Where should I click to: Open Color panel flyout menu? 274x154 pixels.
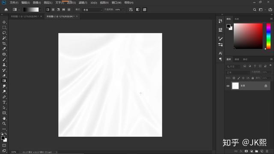pyautogui.click(x=271, y=19)
